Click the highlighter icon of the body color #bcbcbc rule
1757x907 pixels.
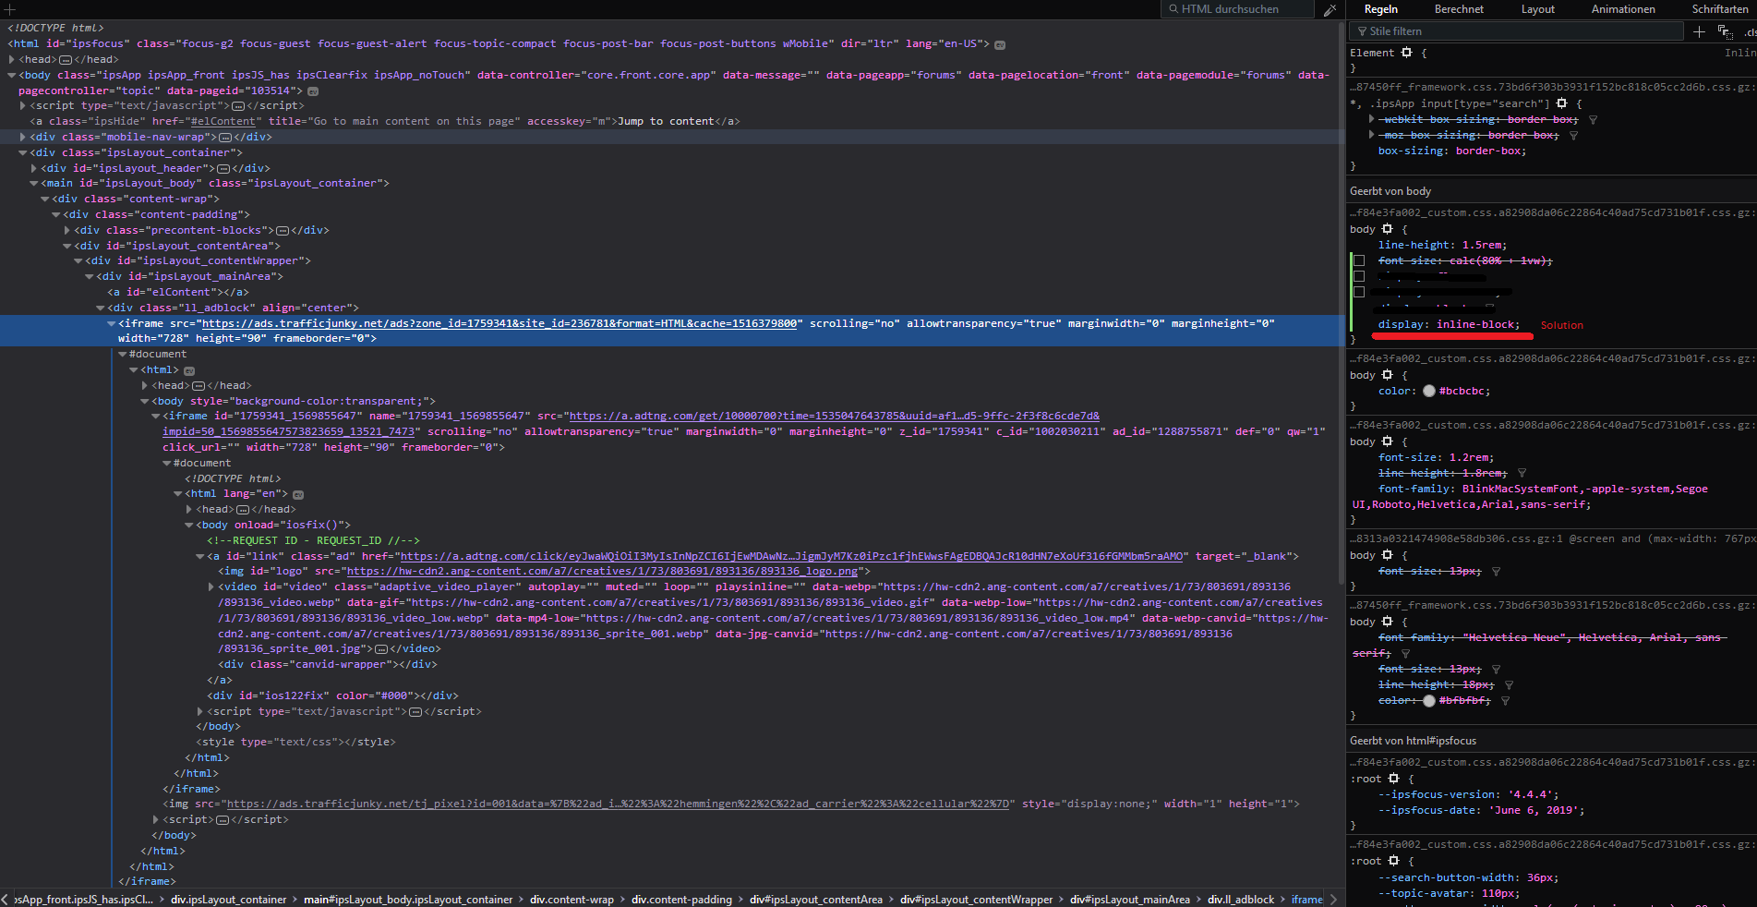tap(1387, 375)
